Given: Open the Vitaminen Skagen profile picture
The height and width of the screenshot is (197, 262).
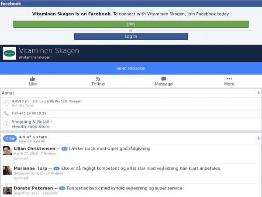Looking at the screenshot, I should pos(9,53).
